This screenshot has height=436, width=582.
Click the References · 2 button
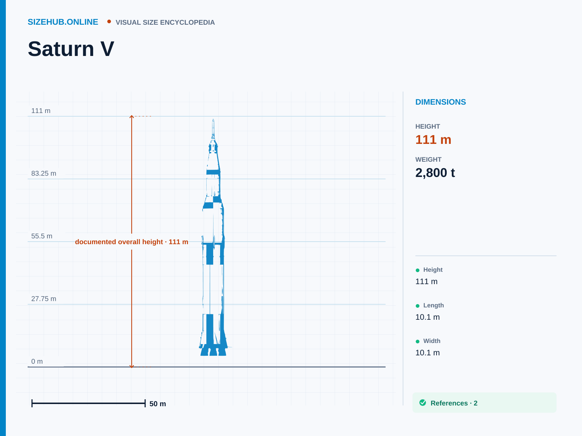click(x=485, y=403)
